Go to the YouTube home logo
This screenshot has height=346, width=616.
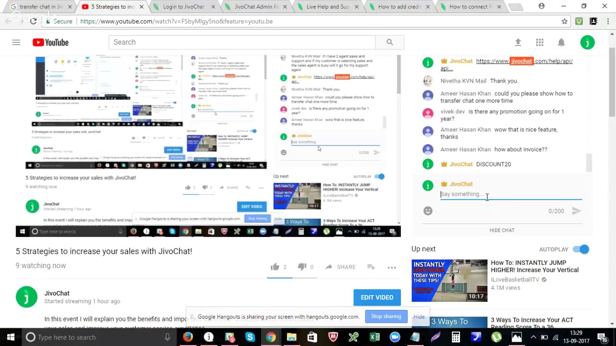[51, 42]
